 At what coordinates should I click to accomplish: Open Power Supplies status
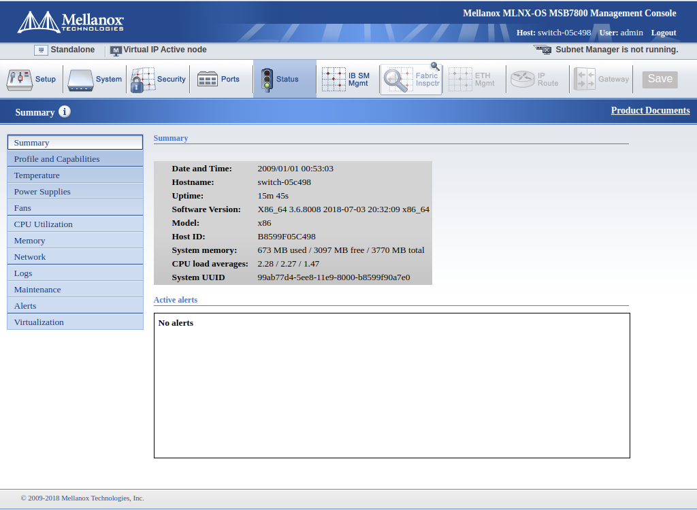75,192
